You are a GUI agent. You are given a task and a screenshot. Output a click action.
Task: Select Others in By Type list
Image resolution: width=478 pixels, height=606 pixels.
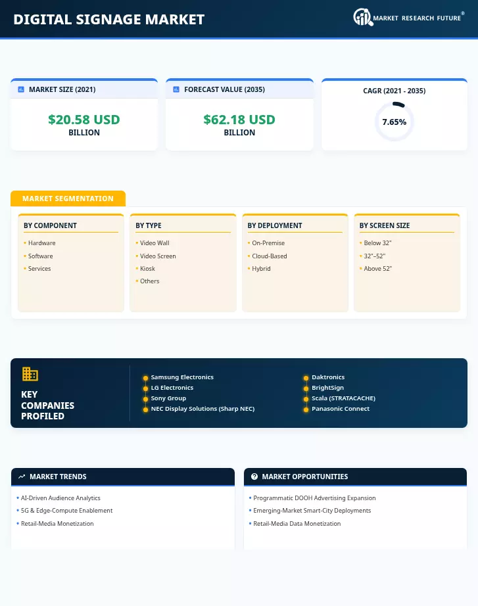pos(150,281)
